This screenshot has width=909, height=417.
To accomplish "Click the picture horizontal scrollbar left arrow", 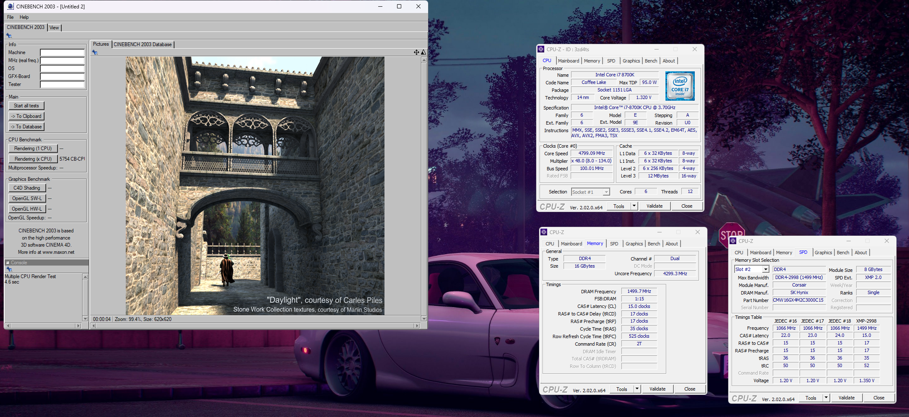I will 94,326.
